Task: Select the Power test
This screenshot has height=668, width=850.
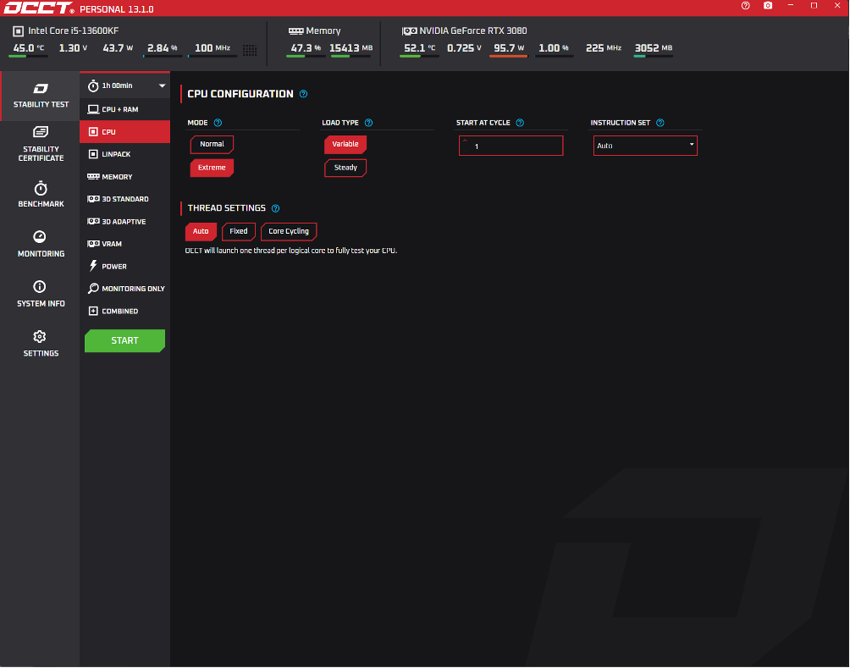Action: pos(125,267)
